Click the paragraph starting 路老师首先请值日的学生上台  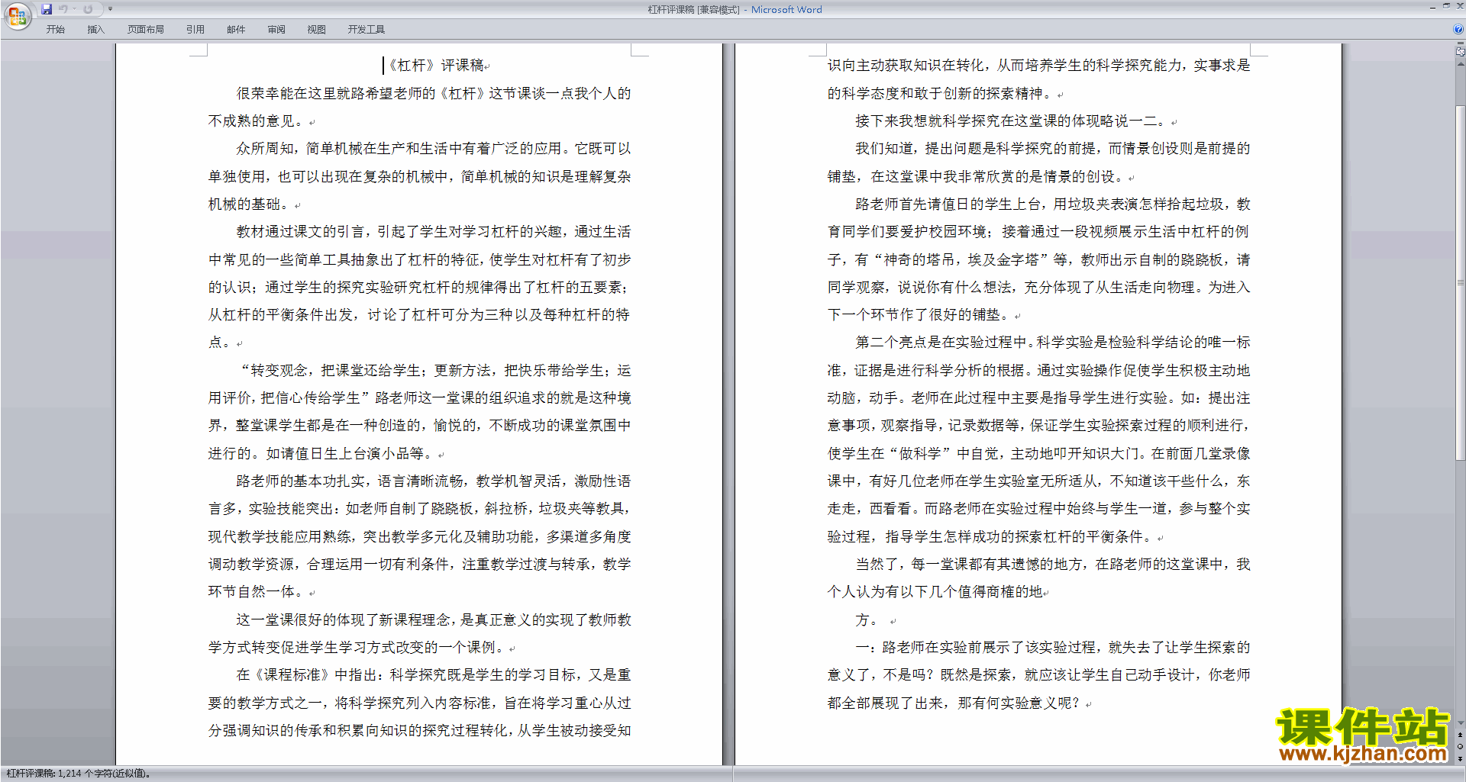point(1039,259)
